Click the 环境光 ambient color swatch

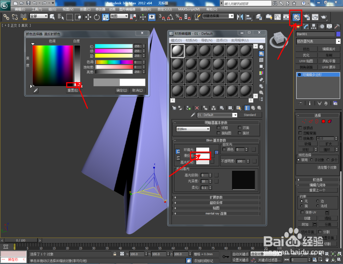(x=203, y=150)
